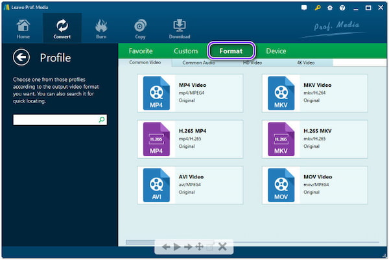Select the MOV Video file icon
This screenshot has height=260, width=389.
(x=281, y=185)
